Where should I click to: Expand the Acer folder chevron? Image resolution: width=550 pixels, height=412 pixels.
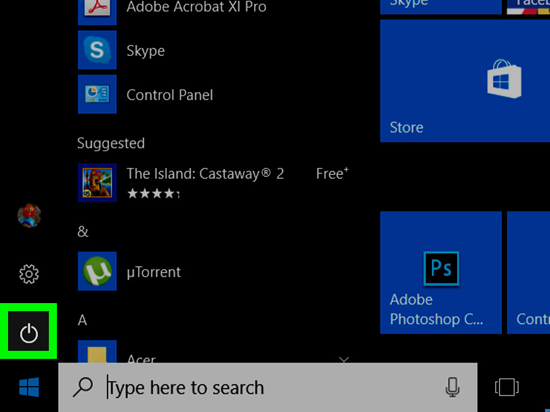pyautogui.click(x=344, y=359)
